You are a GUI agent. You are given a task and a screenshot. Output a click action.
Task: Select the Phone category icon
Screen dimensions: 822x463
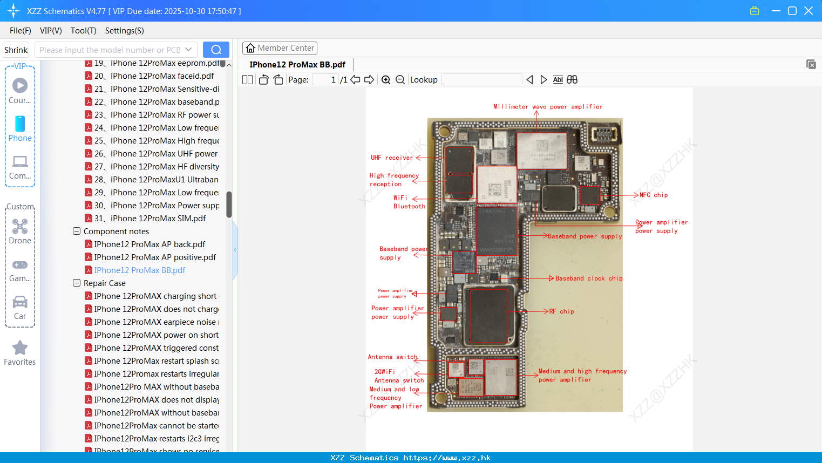pos(20,128)
